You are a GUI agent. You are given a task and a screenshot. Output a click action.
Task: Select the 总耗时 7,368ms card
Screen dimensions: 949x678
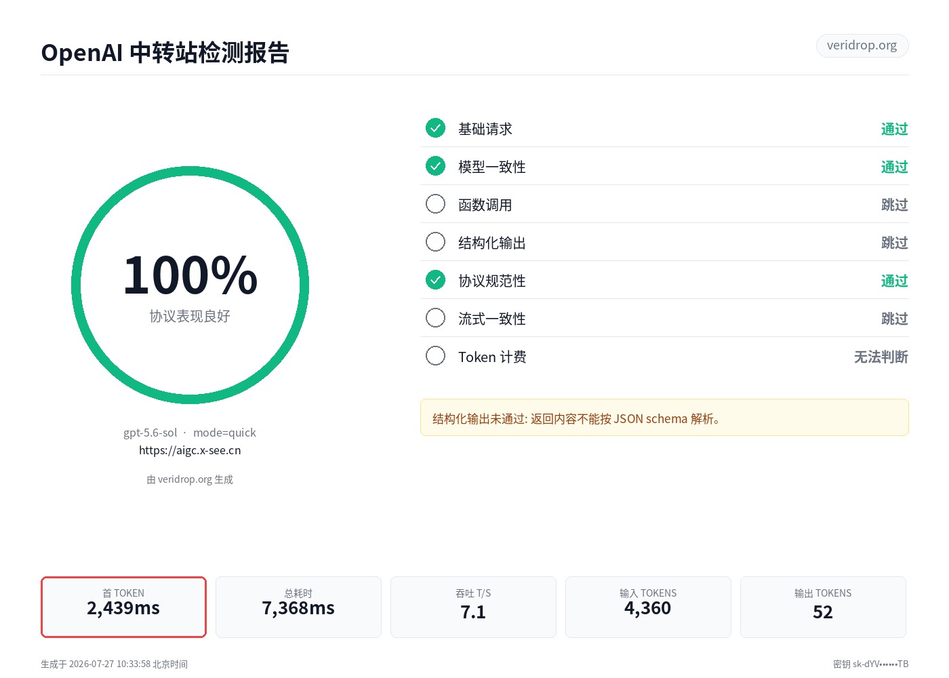298,607
